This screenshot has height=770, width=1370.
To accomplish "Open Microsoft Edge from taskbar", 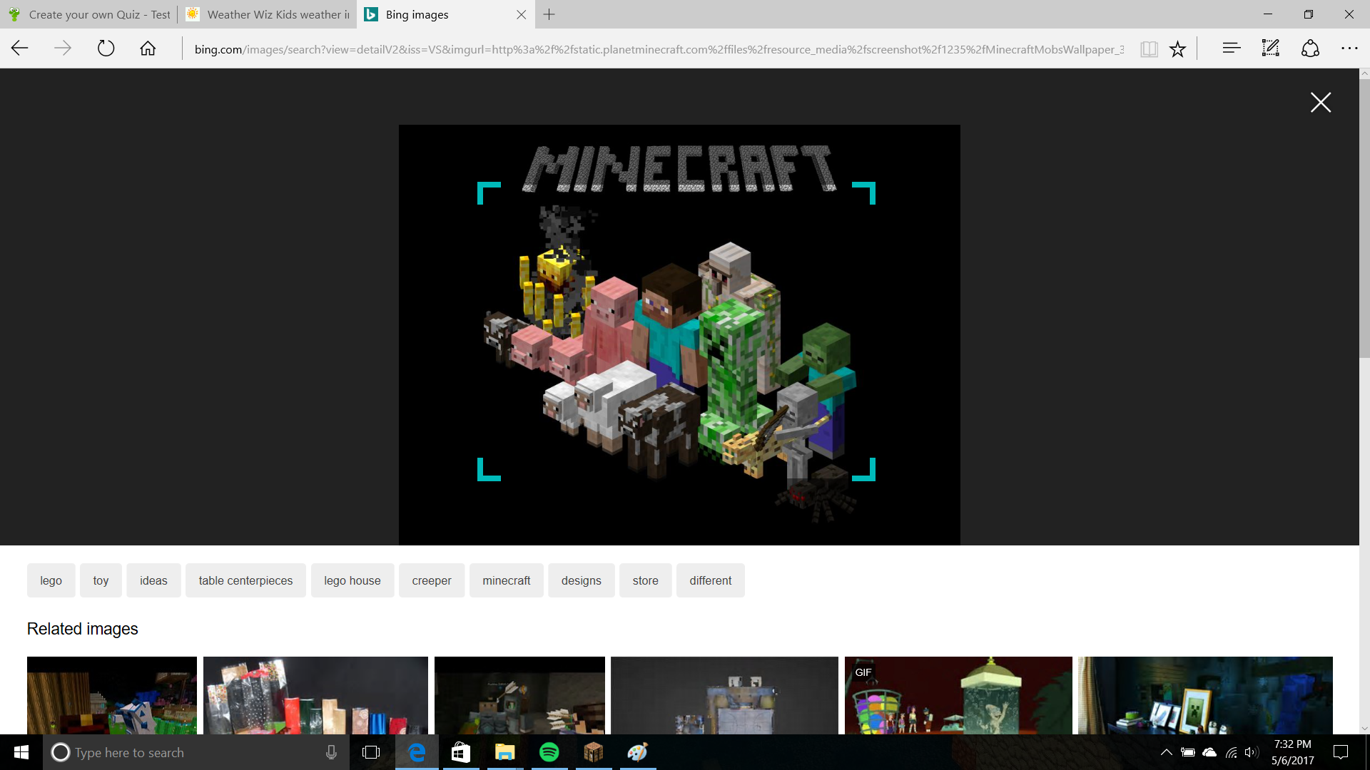I will 417,752.
